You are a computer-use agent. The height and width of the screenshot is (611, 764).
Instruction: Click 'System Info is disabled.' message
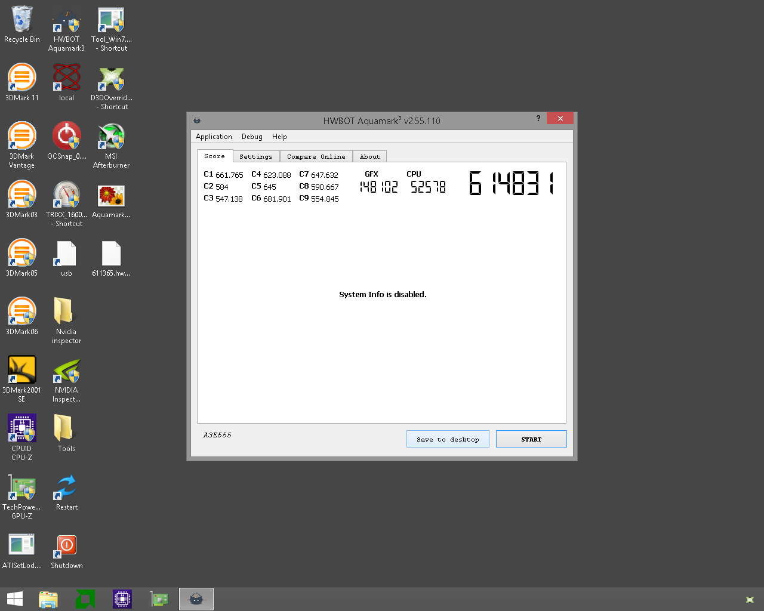click(x=383, y=294)
